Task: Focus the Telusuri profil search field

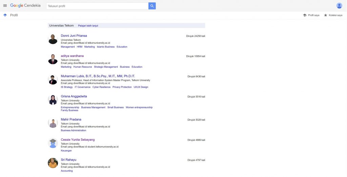Action: point(97,6)
